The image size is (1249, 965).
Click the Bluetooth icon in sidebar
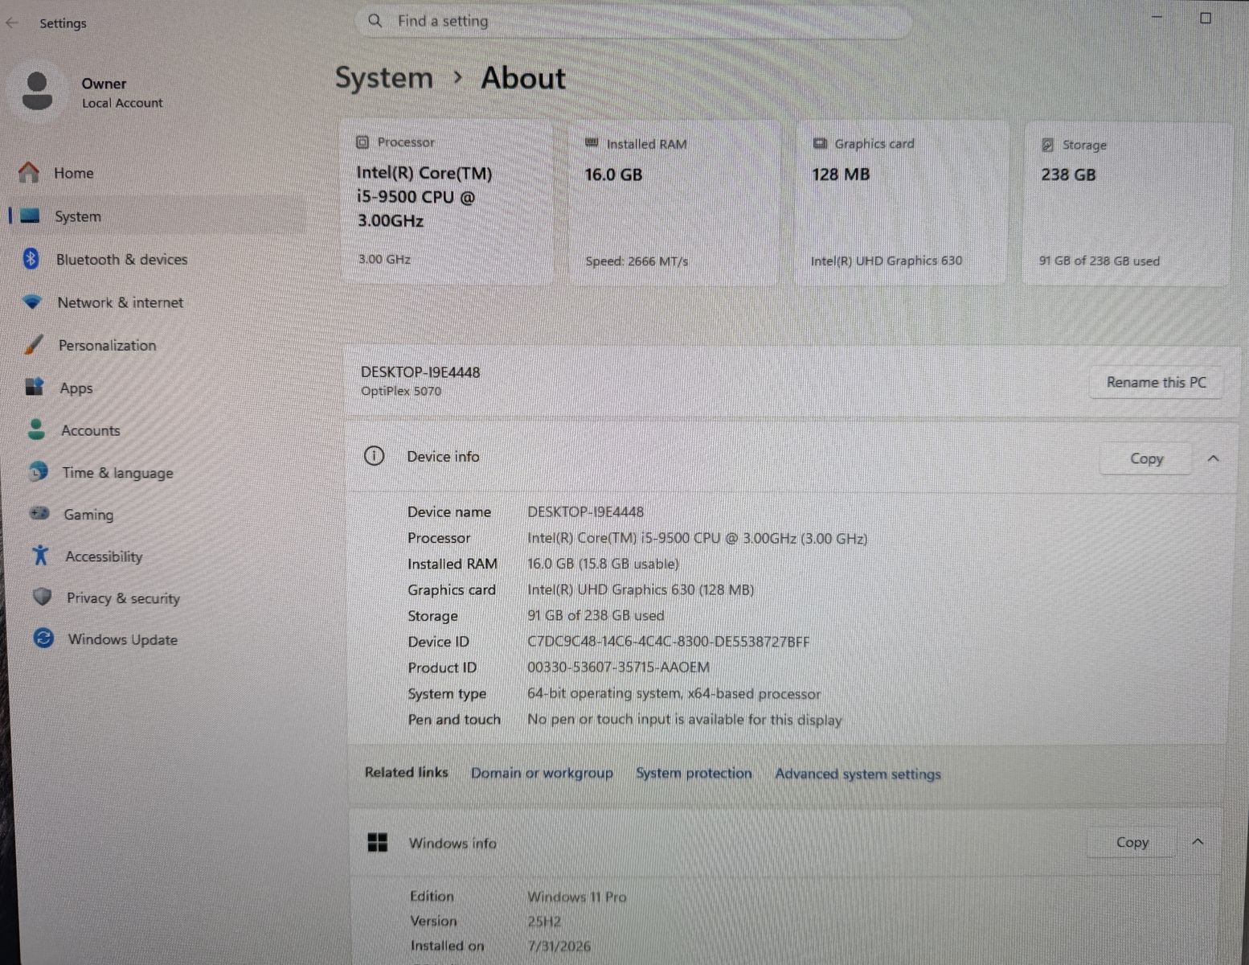[31, 258]
